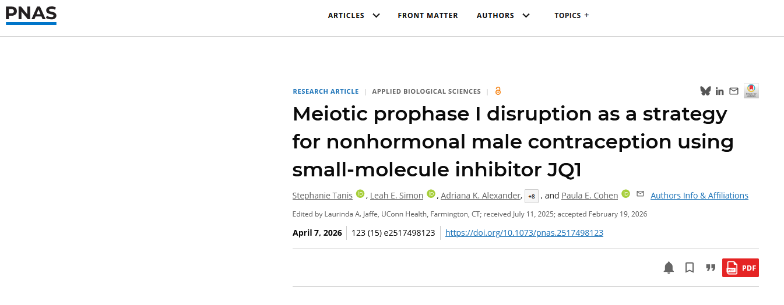Download the article PDF
Viewport: 784px width, 305px height.
pyautogui.click(x=740, y=268)
